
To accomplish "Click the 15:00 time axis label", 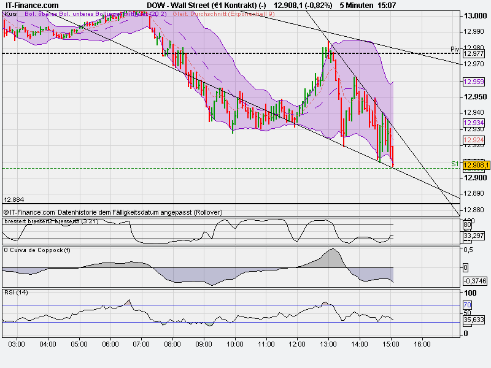I will pos(391,344).
